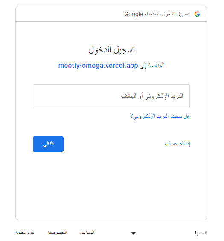Open the meetly-omega.vercel.app link
The width and height of the screenshot is (224, 241).
point(98,66)
